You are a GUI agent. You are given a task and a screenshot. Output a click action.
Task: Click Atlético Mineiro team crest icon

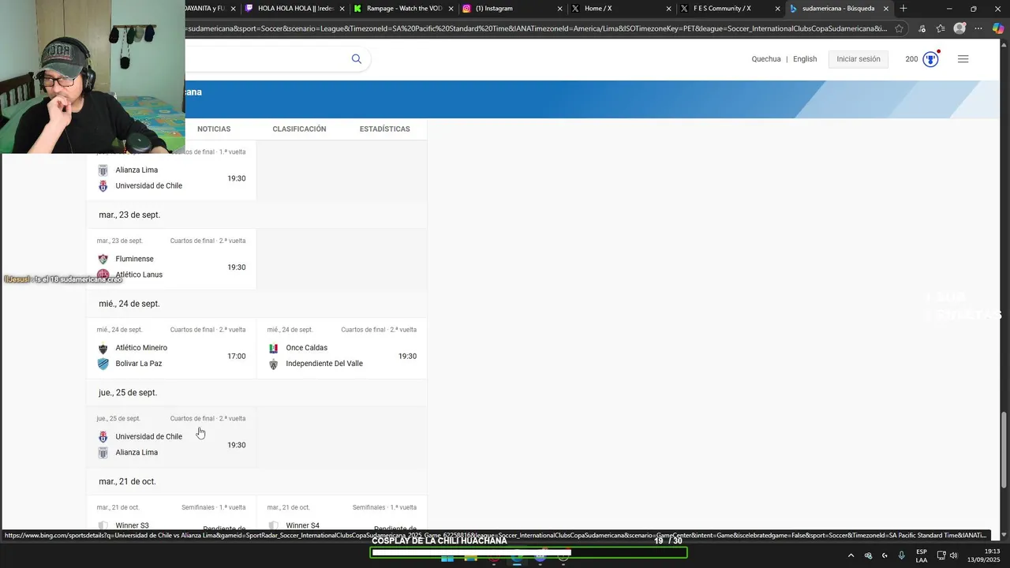(103, 348)
